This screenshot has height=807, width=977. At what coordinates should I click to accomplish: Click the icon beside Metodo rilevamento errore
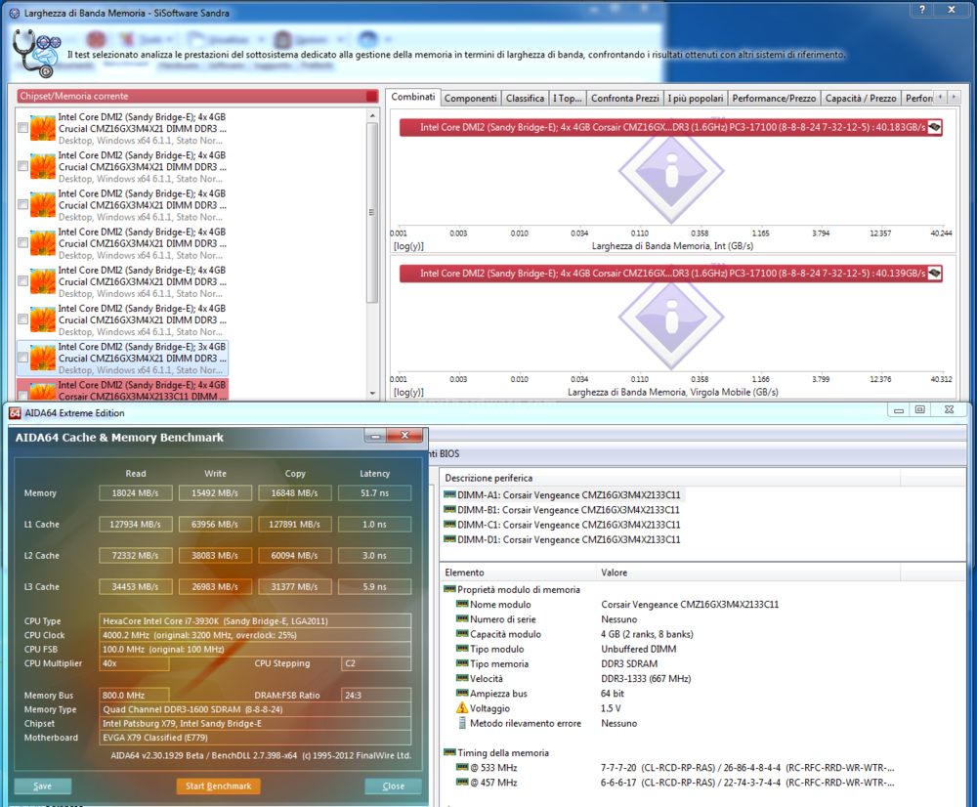coord(462,723)
